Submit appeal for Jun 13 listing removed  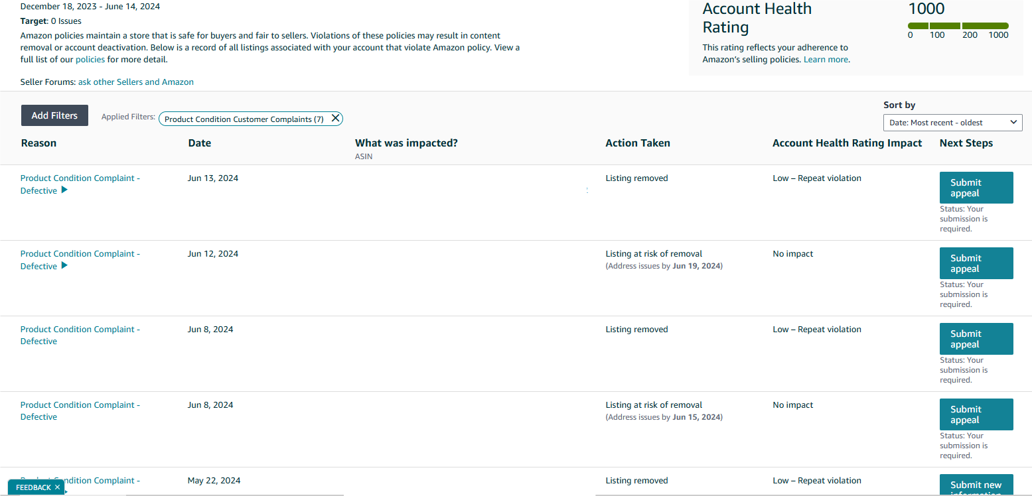(x=976, y=188)
